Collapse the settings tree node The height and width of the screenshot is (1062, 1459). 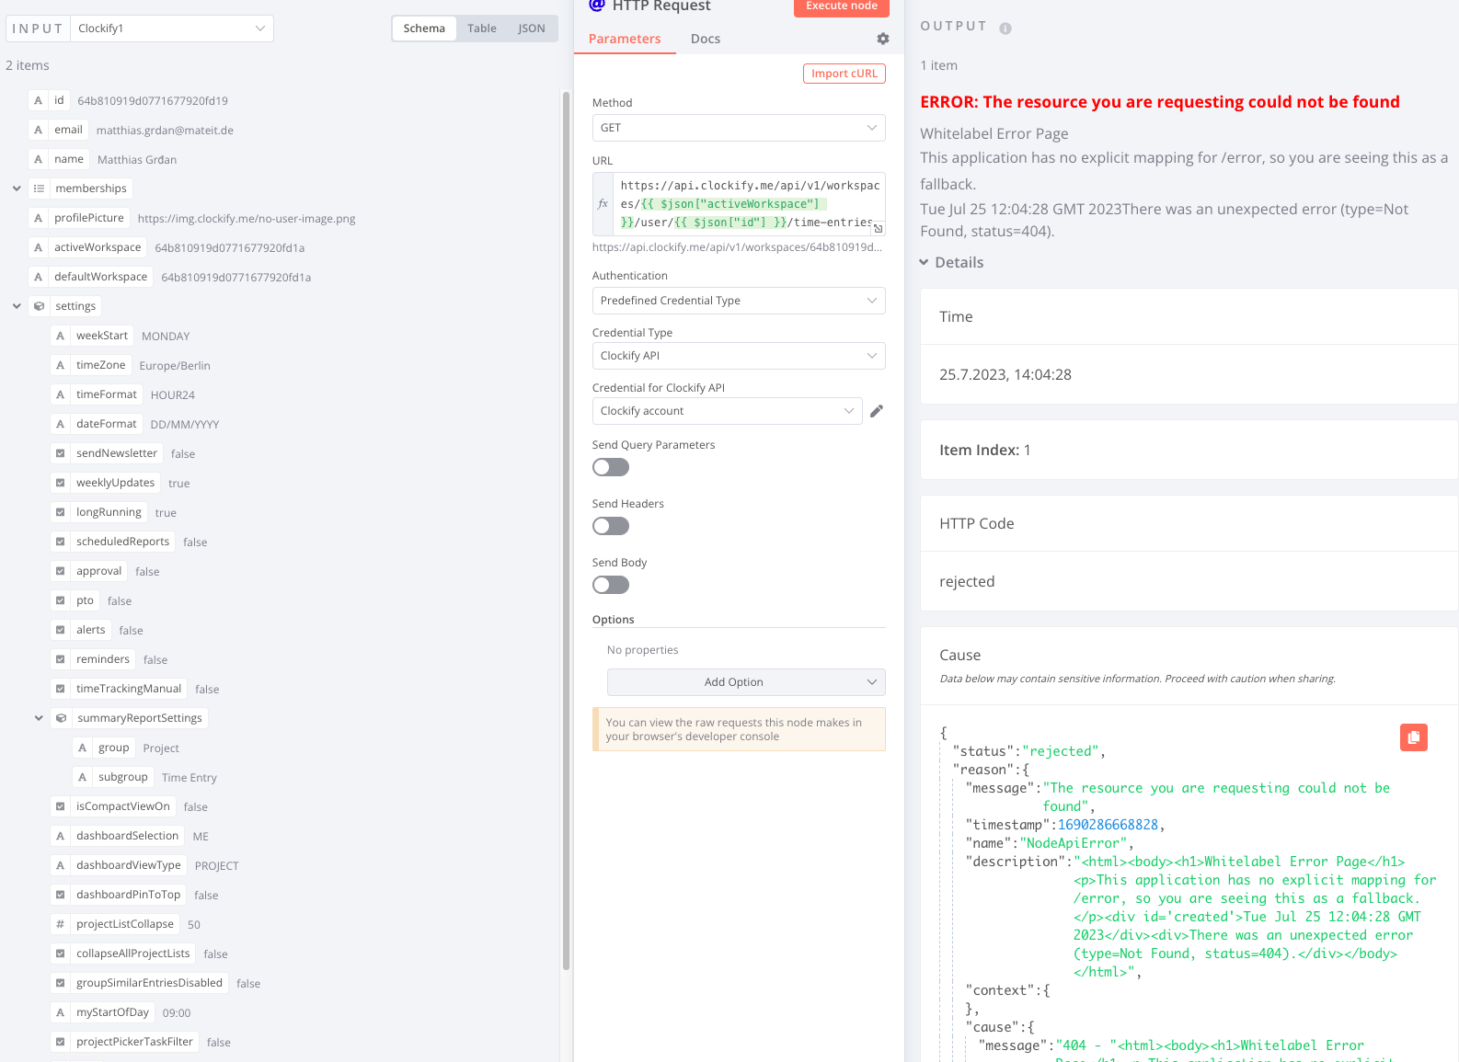[17, 306]
